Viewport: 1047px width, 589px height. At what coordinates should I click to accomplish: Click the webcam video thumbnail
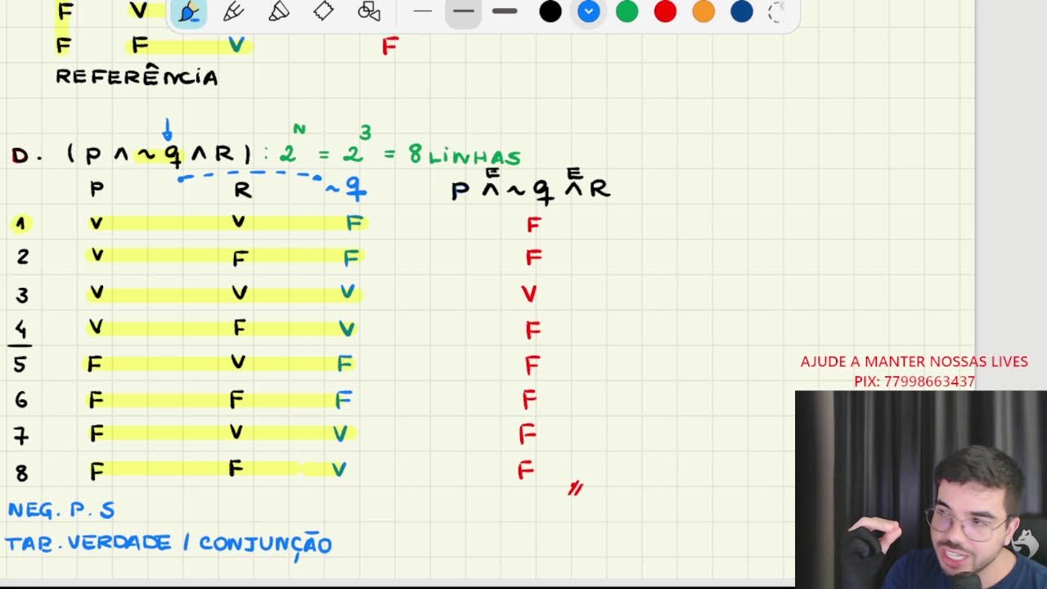click(x=921, y=489)
